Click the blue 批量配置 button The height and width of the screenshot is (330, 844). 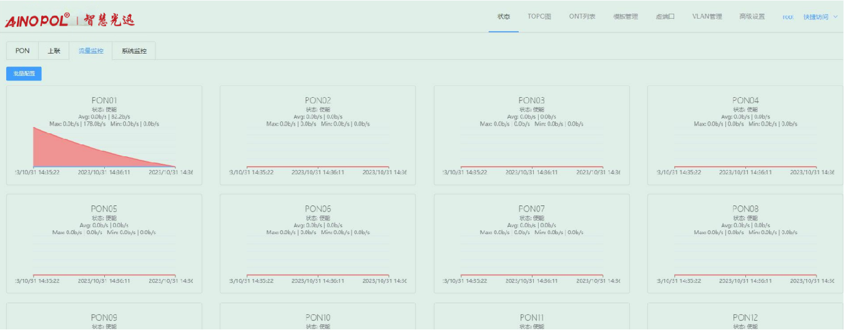click(x=24, y=73)
